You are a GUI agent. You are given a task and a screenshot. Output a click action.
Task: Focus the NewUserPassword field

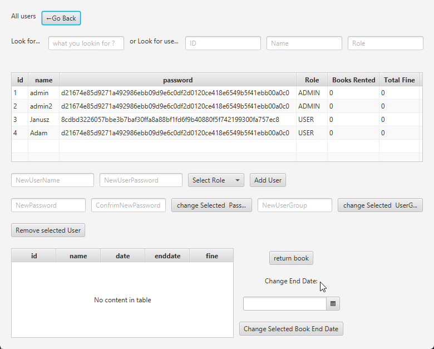(141, 180)
